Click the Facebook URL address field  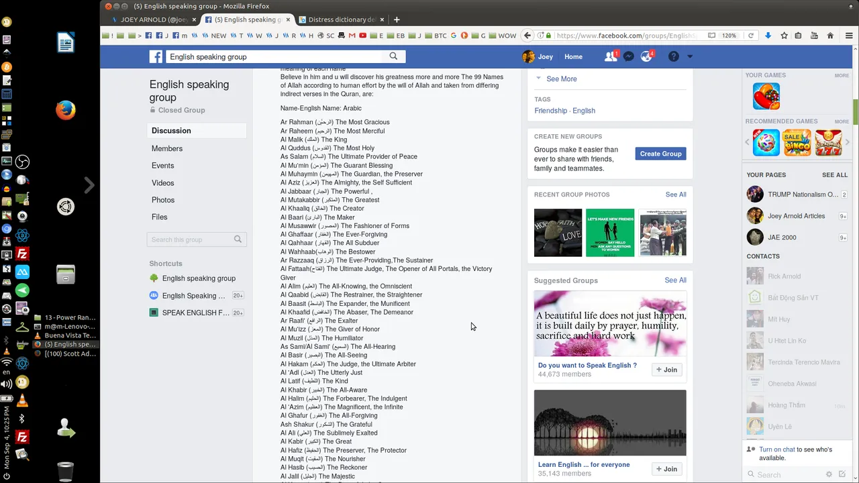pyautogui.click(x=625, y=36)
